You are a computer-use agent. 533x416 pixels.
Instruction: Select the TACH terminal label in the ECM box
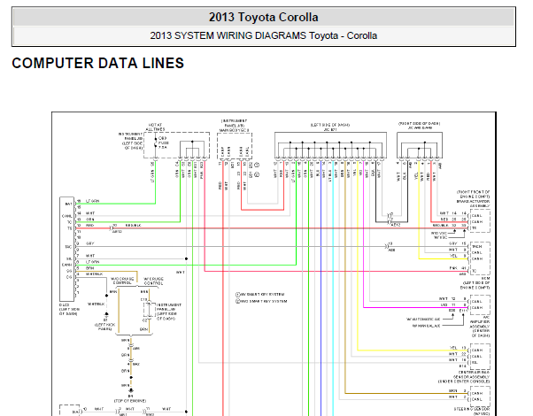coord(476,247)
